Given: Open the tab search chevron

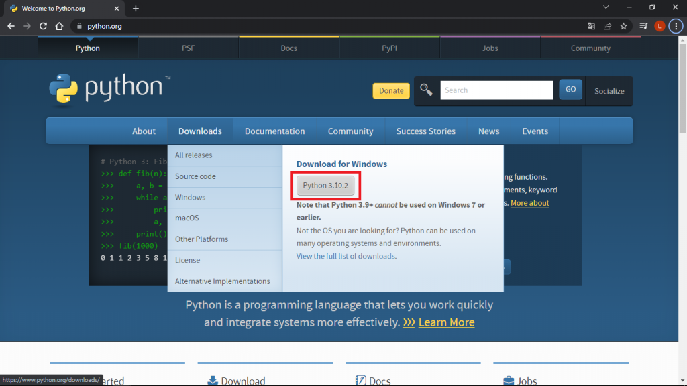Looking at the screenshot, I should pyautogui.click(x=606, y=7).
